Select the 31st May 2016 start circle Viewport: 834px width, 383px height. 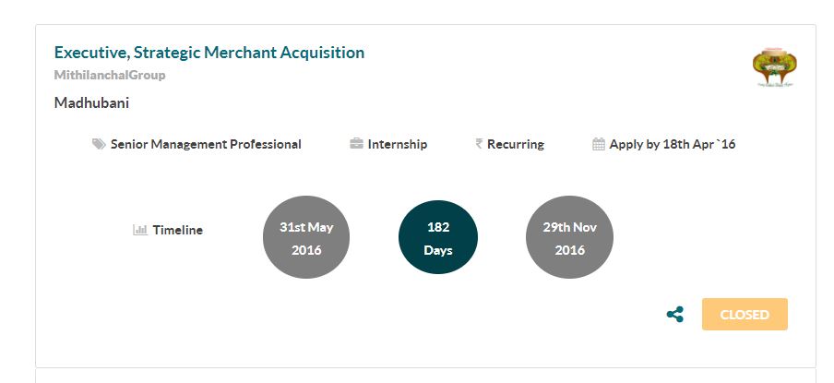[x=306, y=237]
